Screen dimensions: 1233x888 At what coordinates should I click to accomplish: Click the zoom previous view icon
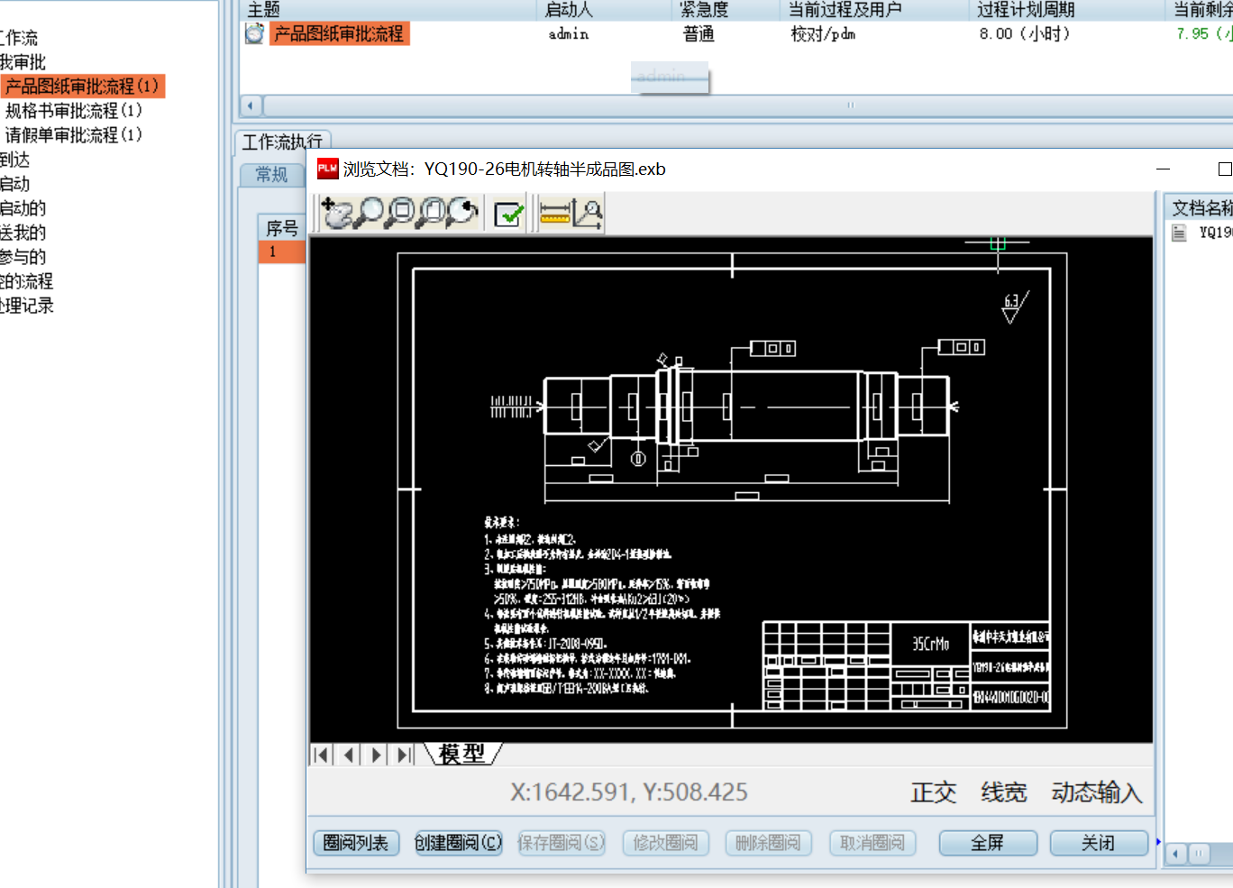pyautogui.click(x=462, y=214)
